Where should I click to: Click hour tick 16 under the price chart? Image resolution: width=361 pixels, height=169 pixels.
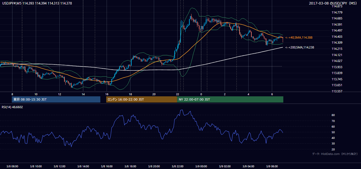[106, 94]
